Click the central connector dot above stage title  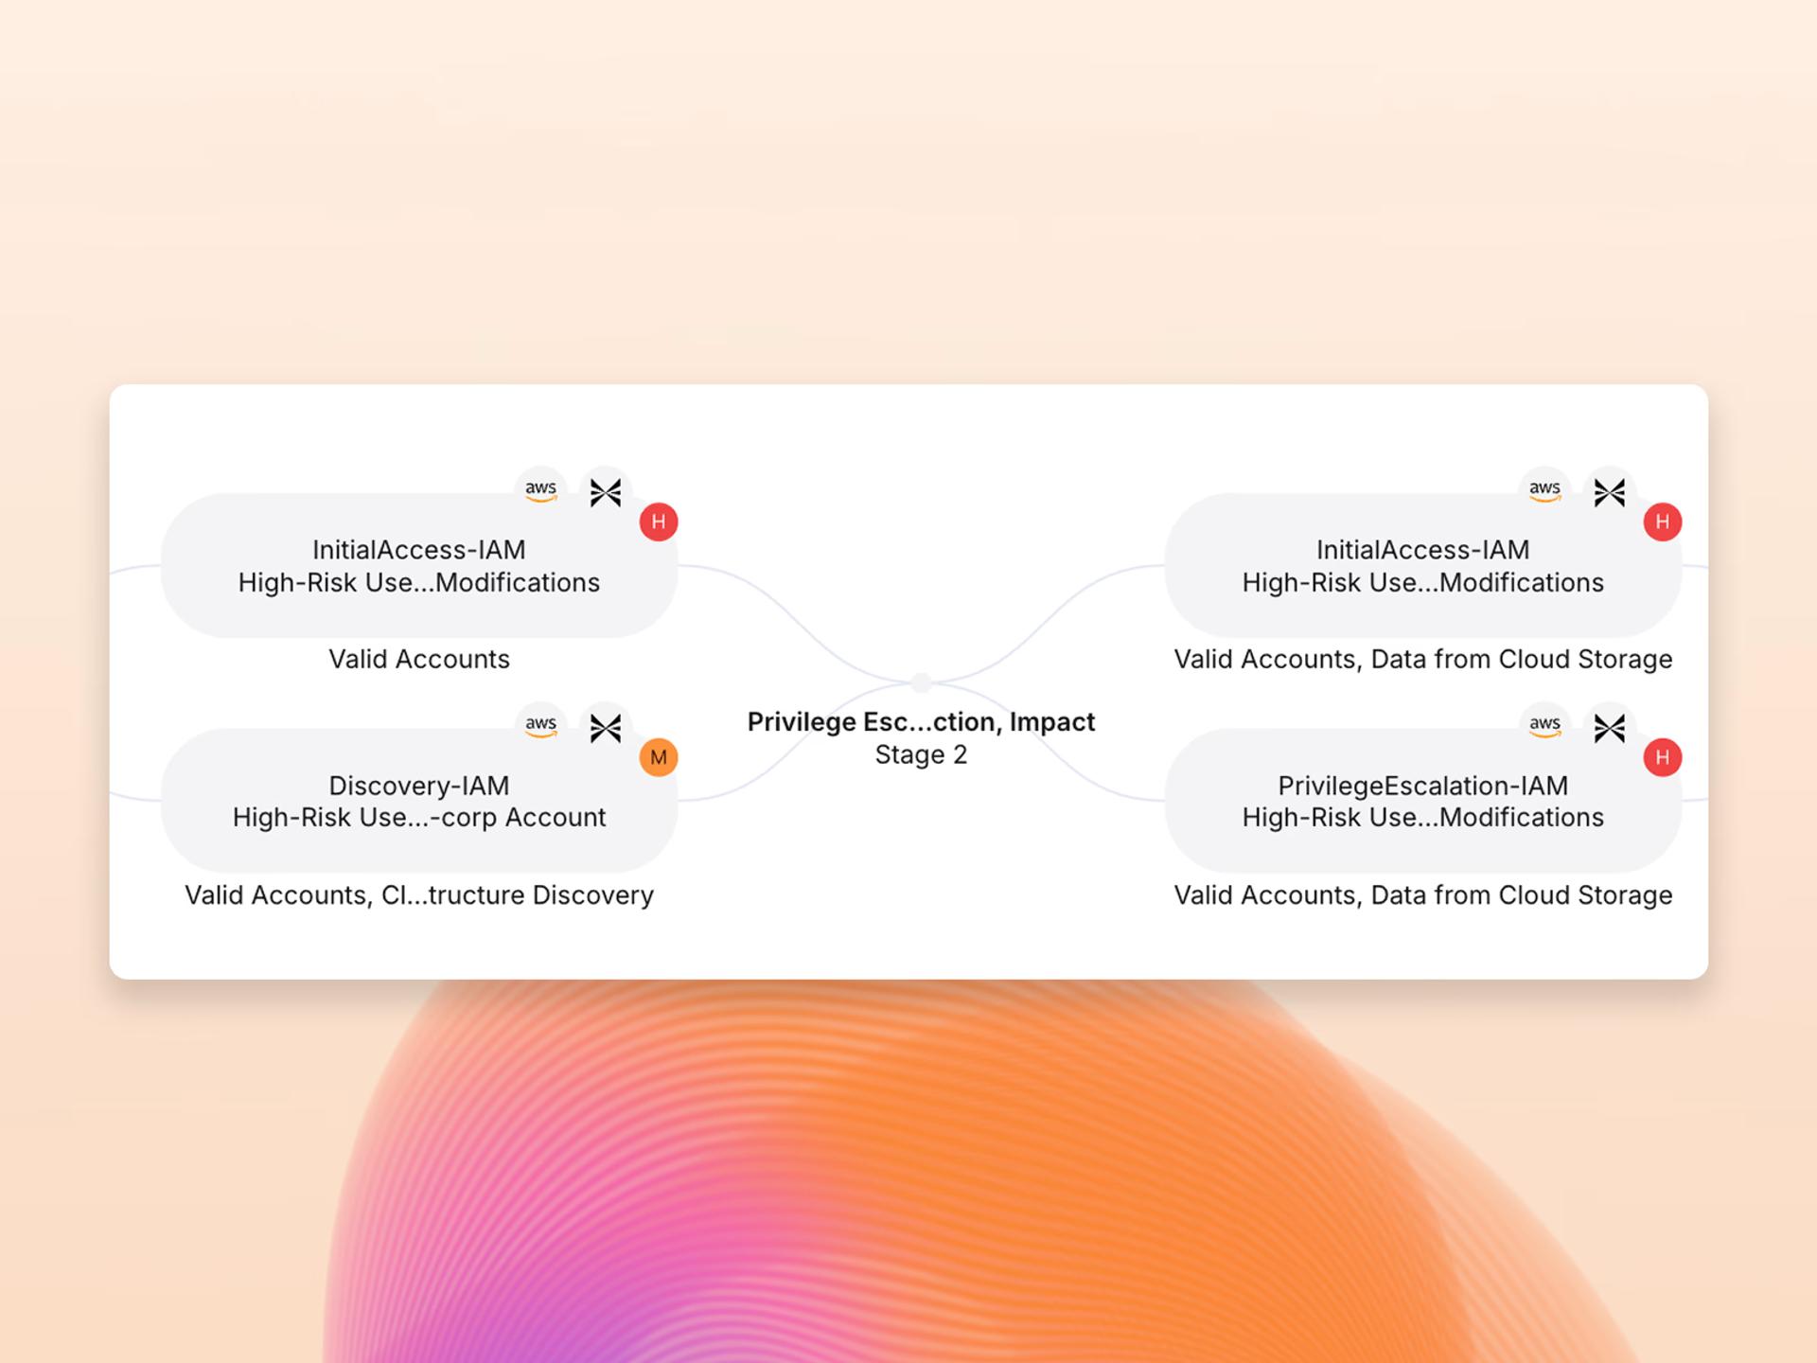(921, 681)
